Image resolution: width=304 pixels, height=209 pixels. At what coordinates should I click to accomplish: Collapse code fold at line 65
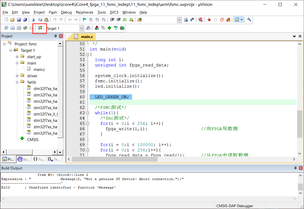87,123
